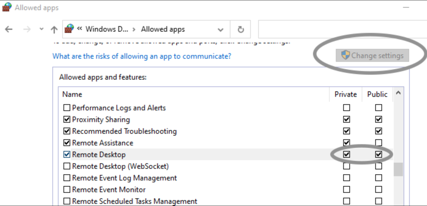Click the up navigation arrow
Image resolution: width=427 pixels, height=206 pixels.
click(54, 29)
